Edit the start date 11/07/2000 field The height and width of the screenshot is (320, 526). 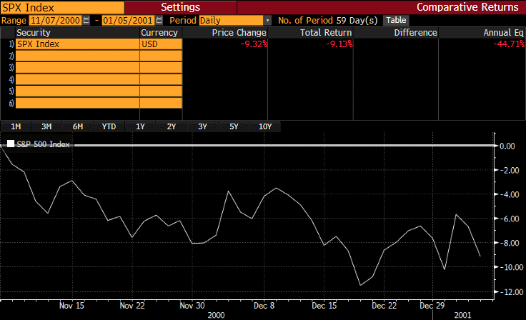tap(55, 21)
